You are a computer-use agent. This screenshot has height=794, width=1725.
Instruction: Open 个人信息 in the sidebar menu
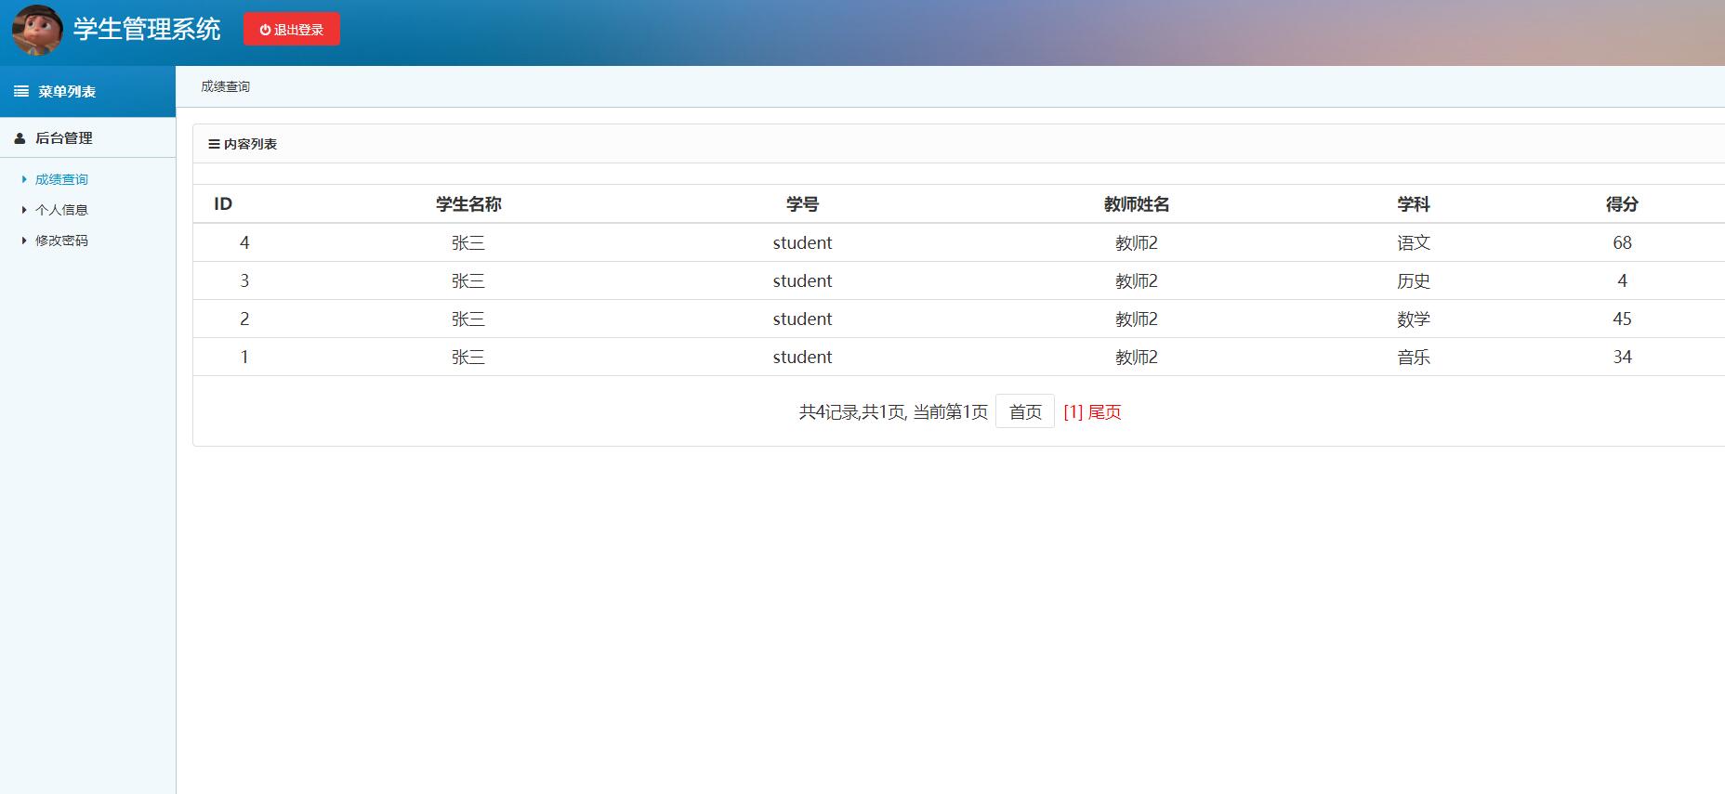tap(61, 211)
